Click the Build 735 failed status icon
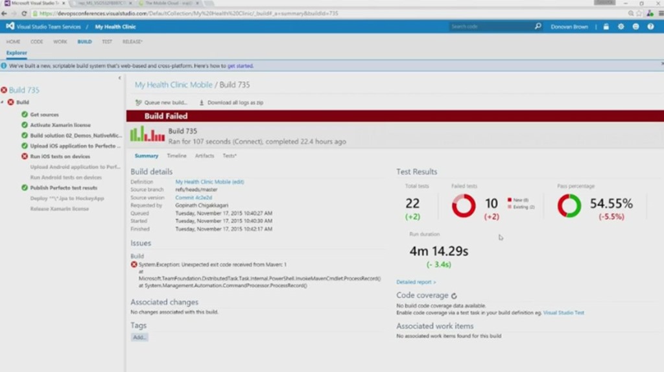Viewport: 664px width, 372px height. coord(4,90)
